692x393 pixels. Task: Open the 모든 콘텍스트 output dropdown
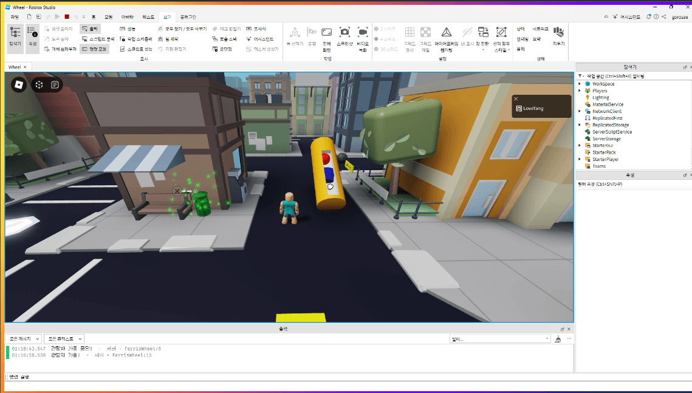click(x=64, y=339)
